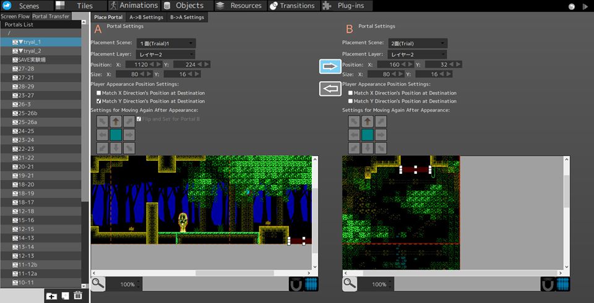
Task: Click the right arrow A to B button
Action: click(x=330, y=66)
